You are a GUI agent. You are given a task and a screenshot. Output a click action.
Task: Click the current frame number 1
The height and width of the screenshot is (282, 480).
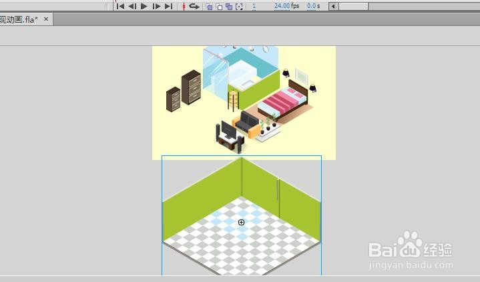pos(254,6)
